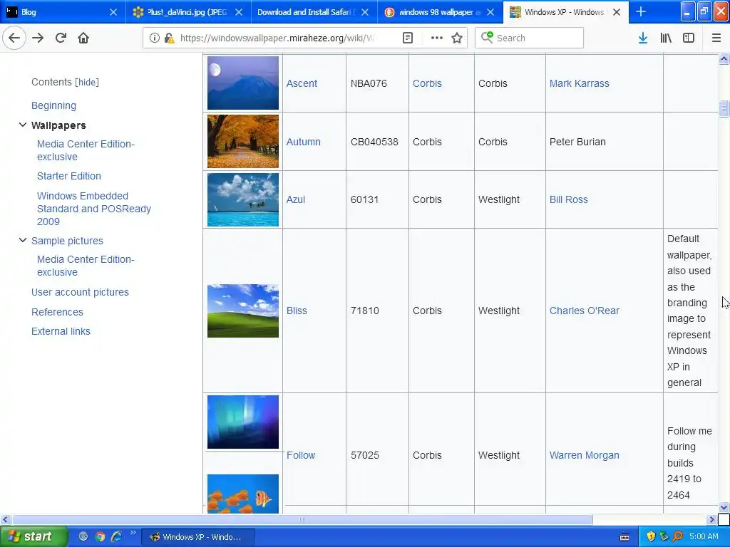Click the vertical scrollbar up arrow
The image size is (730, 547).
724,58
